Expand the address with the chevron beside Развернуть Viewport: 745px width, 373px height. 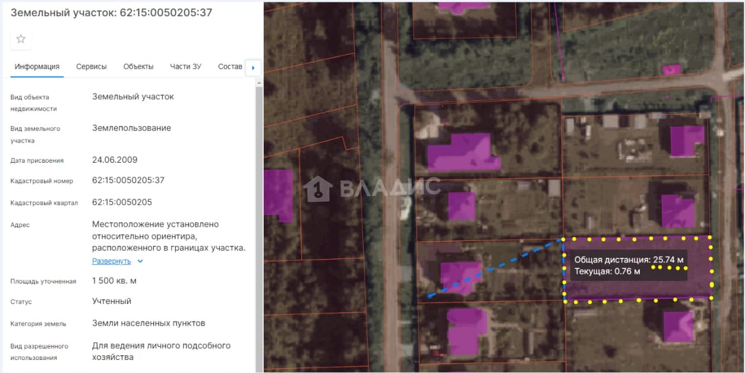point(140,261)
